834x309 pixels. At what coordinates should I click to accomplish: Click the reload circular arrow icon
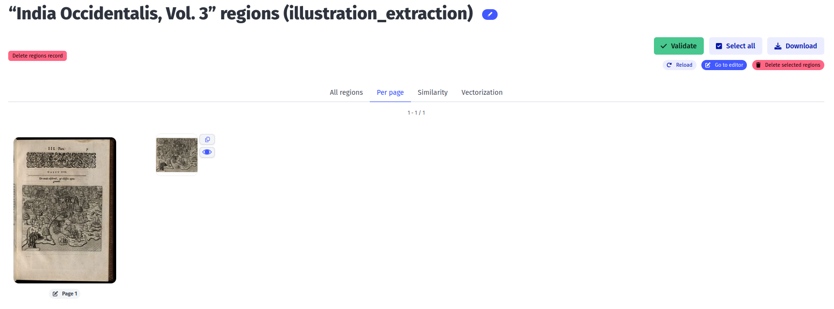pos(669,65)
